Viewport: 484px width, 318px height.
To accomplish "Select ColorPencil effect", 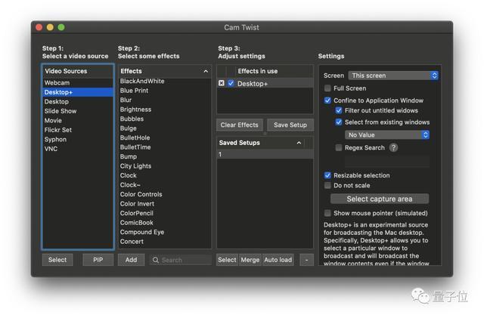I will click(165, 213).
